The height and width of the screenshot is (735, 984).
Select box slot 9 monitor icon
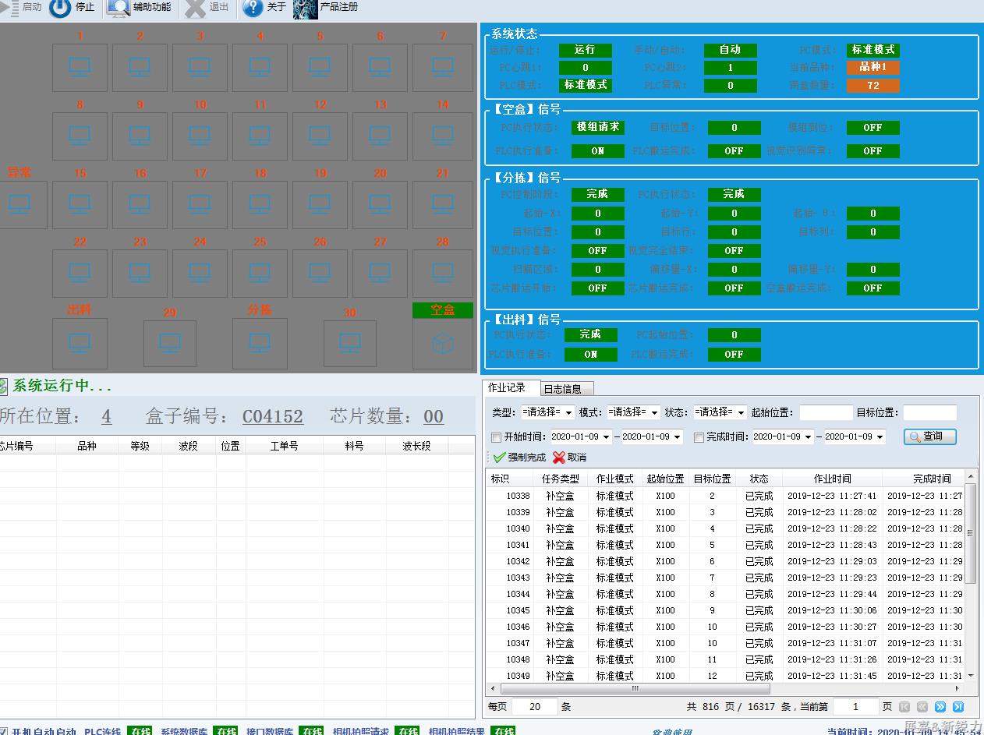pyautogui.click(x=140, y=136)
